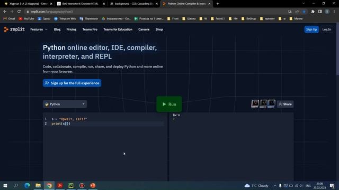The image size is (339, 190).
Task: Run the Python code
Action: [x=169, y=104]
